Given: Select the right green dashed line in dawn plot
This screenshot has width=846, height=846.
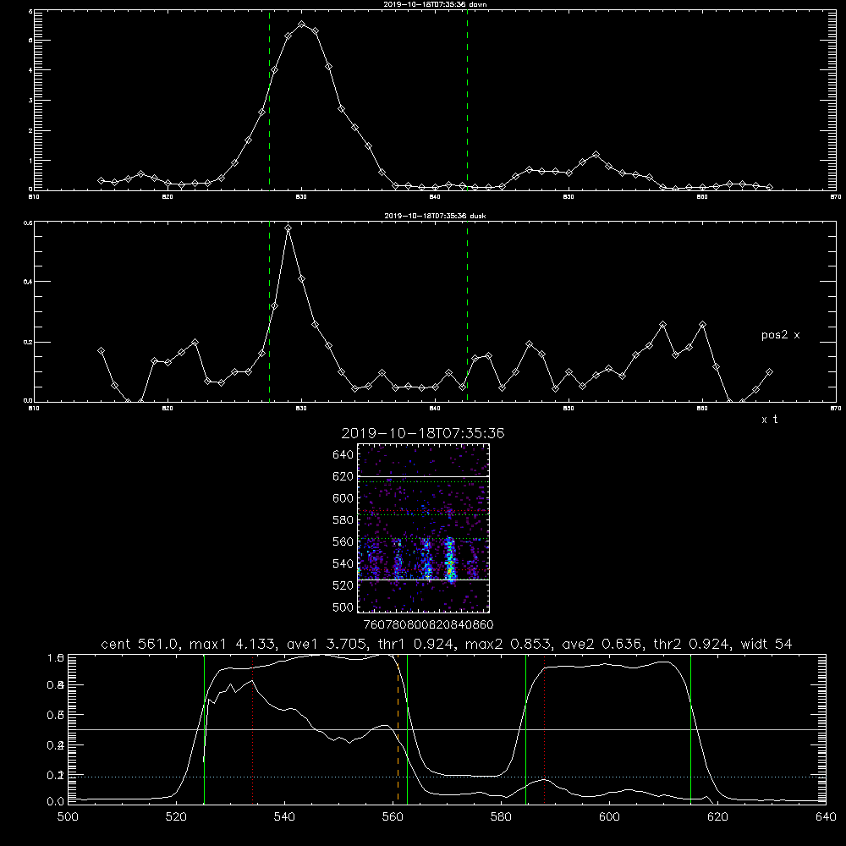Looking at the screenshot, I should coord(467,100).
